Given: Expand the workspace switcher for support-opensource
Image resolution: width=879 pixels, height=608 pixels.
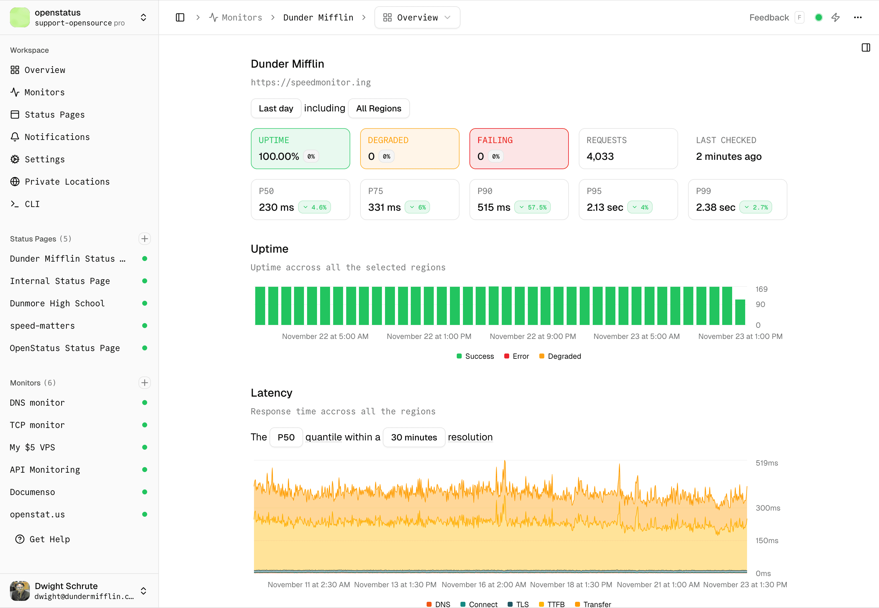Looking at the screenshot, I should [143, 17].
